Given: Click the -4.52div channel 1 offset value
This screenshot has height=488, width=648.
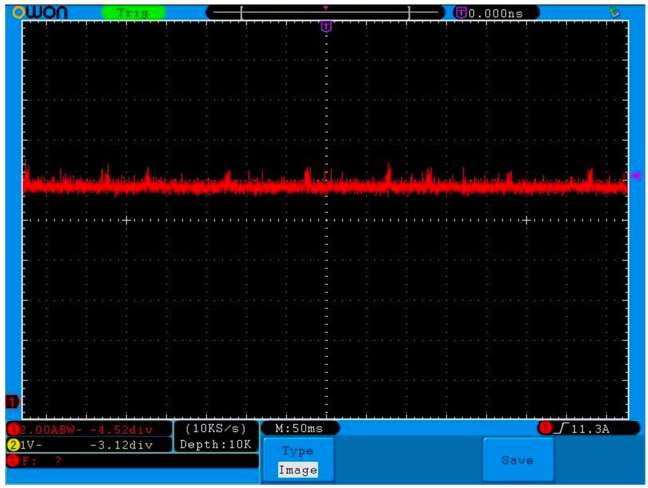Looking at the screenshot, I should coord(121,430).
